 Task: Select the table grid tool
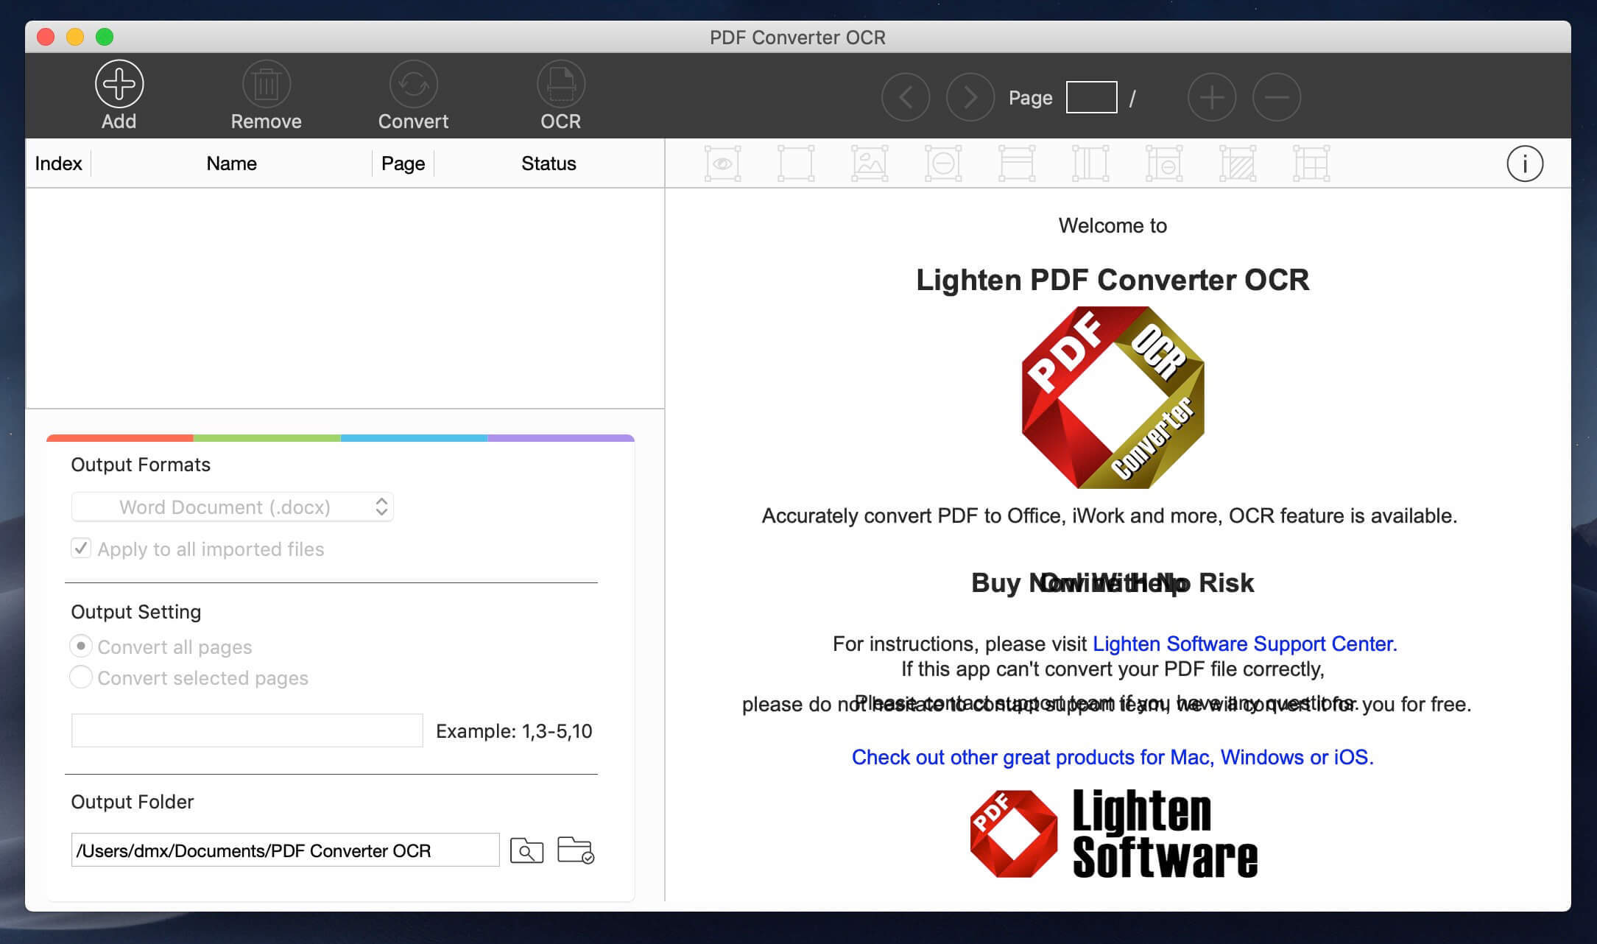click(x=1311, y=163)
